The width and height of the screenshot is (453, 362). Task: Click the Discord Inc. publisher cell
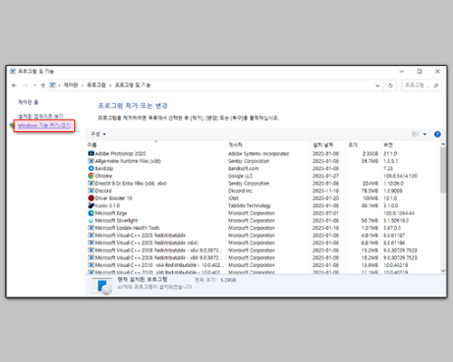241,191
